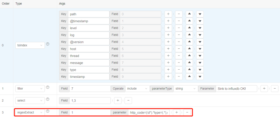Edit the message key input
This screenshot has width=280, height=117.
89,63
